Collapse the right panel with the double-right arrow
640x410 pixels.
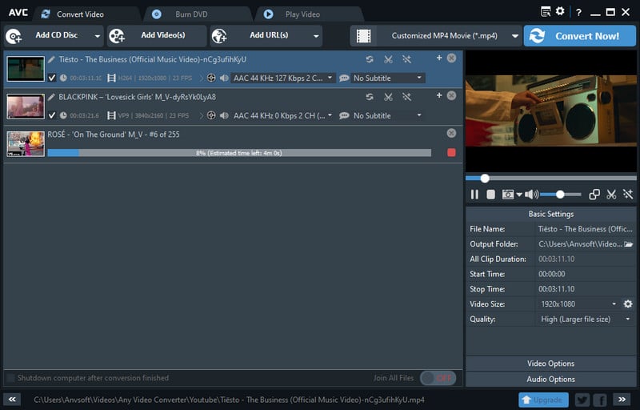pos(622,400)
